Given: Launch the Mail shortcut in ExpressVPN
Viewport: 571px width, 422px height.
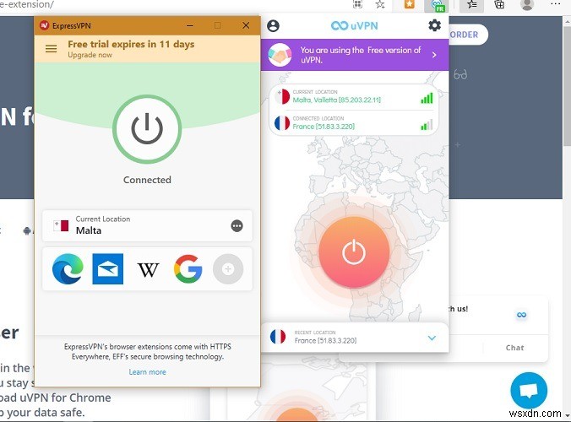Looking at the screenshot, I should pos(108,269).
